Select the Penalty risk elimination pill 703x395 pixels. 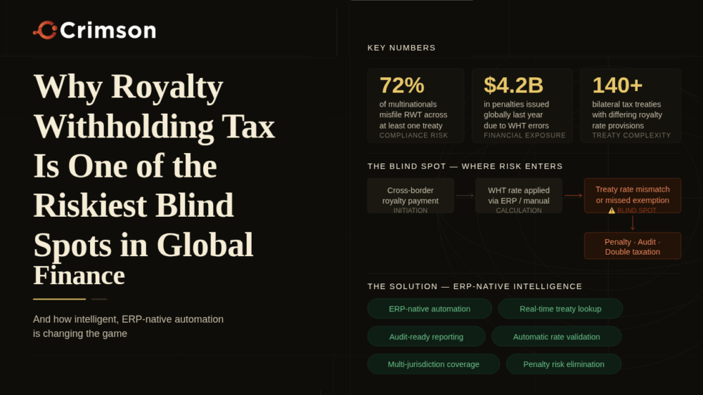point(564,364)
